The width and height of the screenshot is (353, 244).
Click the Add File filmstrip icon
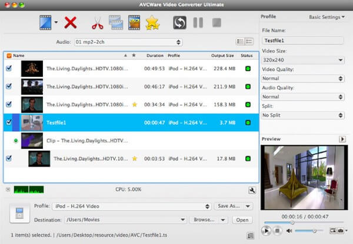pyautogui.click(x=45, y=22)
